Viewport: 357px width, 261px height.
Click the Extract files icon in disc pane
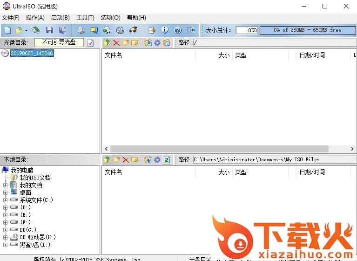148,42
